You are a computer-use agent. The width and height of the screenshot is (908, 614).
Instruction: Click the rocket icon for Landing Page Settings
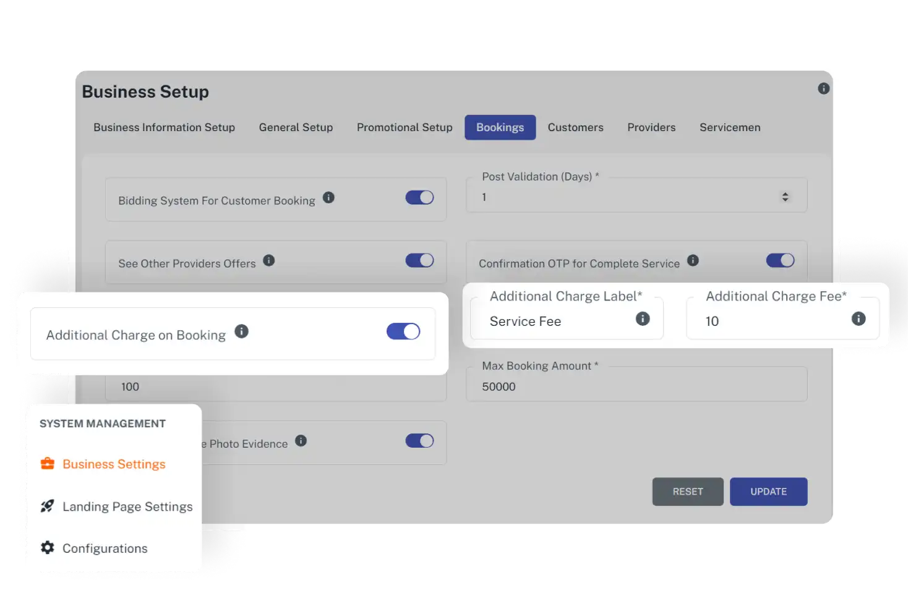47,506
